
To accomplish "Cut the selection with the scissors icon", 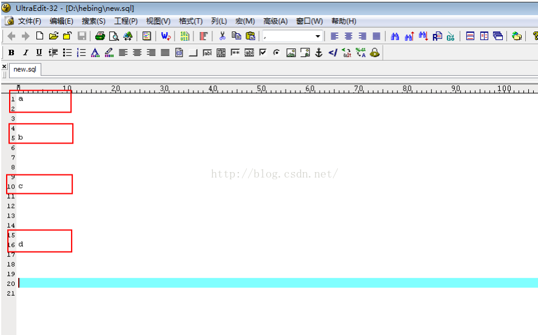I will [223, 36].
